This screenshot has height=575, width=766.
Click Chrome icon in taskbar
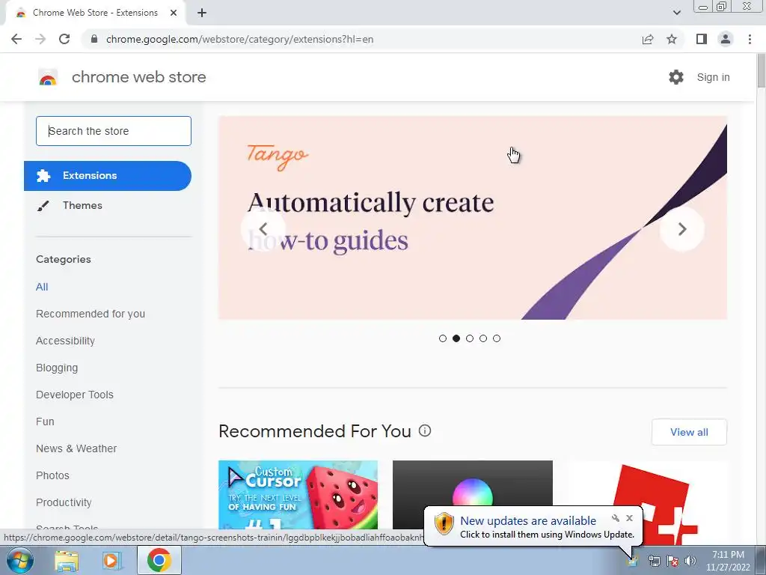click(159, 560)
